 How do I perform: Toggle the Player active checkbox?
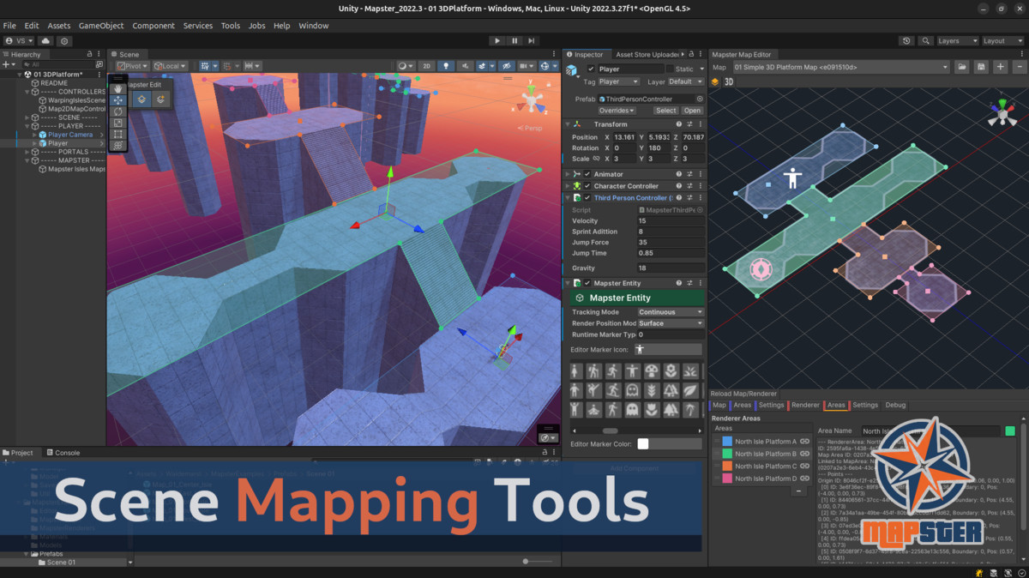[591, 69]
